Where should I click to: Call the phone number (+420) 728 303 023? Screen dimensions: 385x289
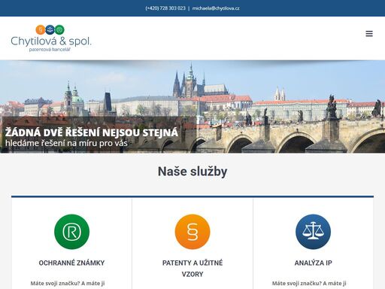point(165,8)
